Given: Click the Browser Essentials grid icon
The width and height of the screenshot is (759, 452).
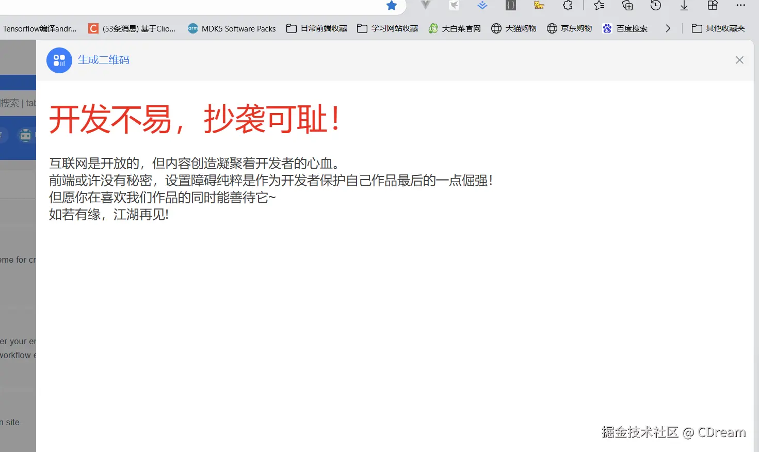Looking at the screenshot, I should [712, 7].
